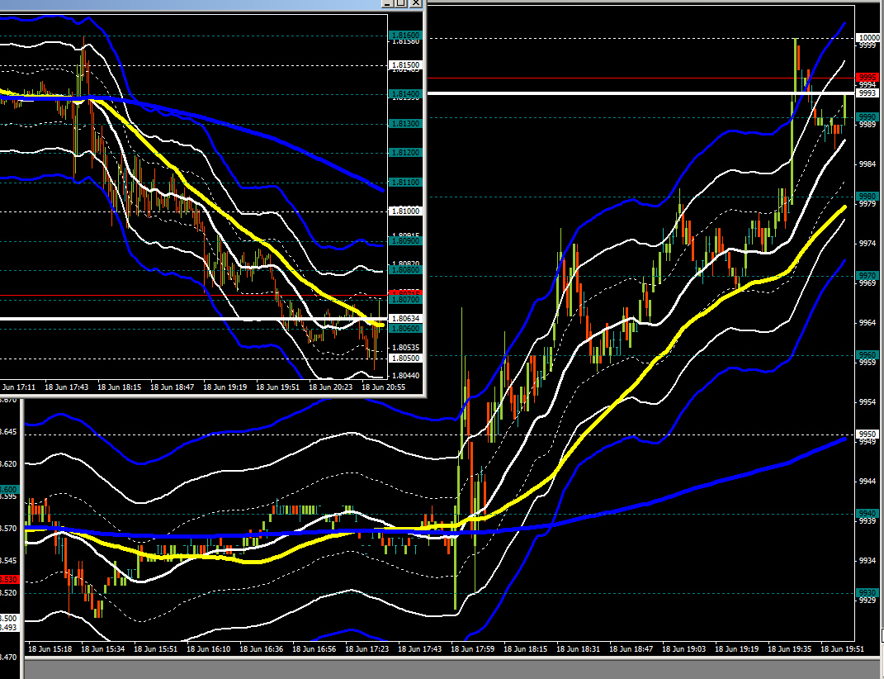The image size is (884, 679).
Task: Select the teal 9930 level label
Action: click(867, 592)
